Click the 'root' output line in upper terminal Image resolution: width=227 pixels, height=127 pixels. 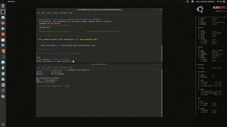pos(38,57)
